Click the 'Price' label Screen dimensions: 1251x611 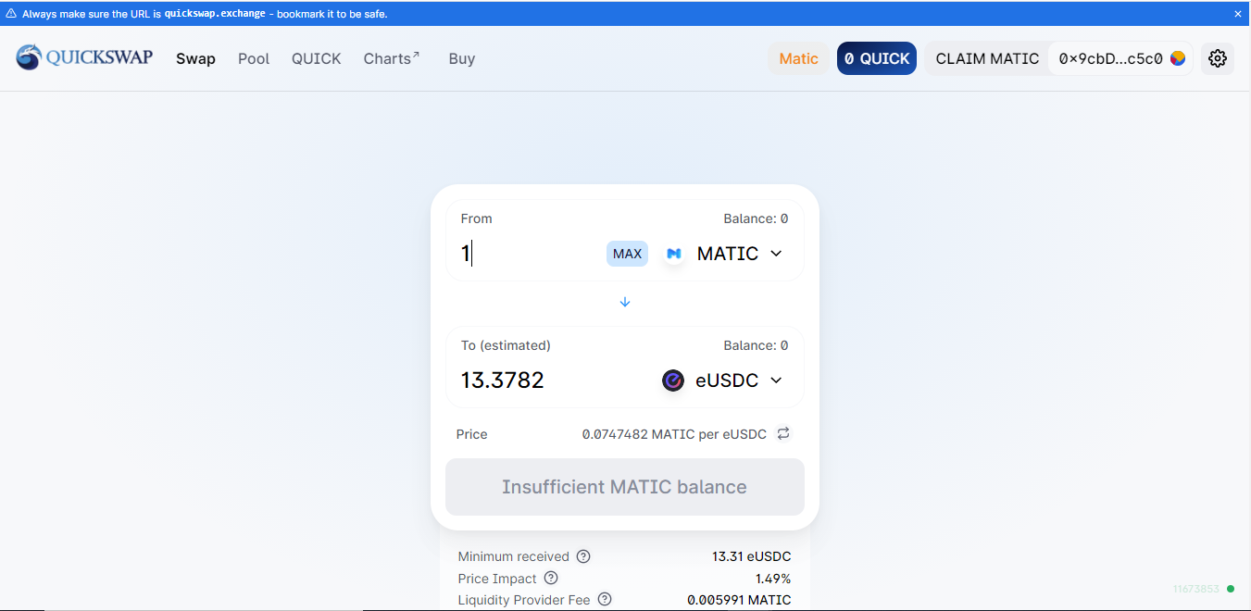471,434
